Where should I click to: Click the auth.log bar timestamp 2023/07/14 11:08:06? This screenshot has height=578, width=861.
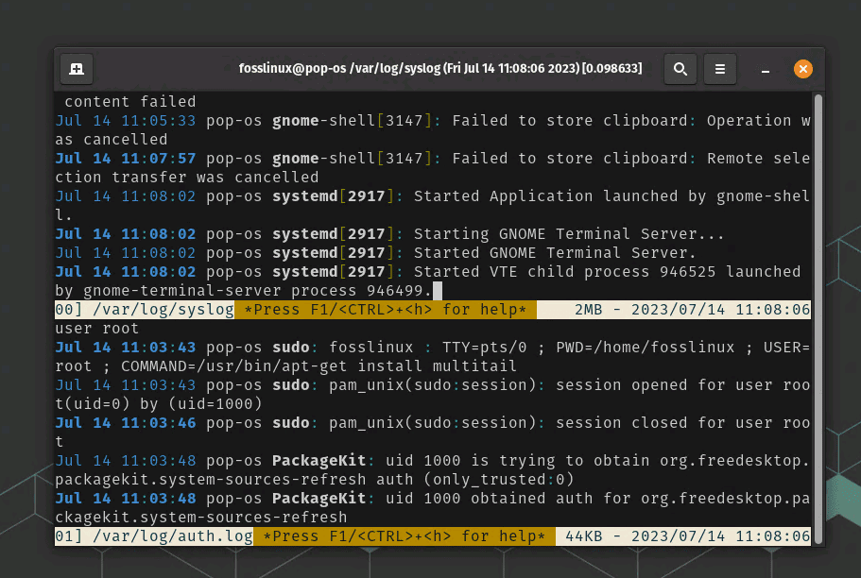point(720,536)
